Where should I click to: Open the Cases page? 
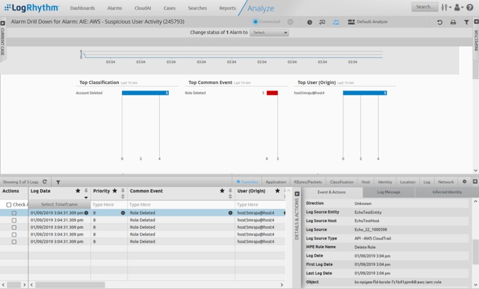point(169,8)
